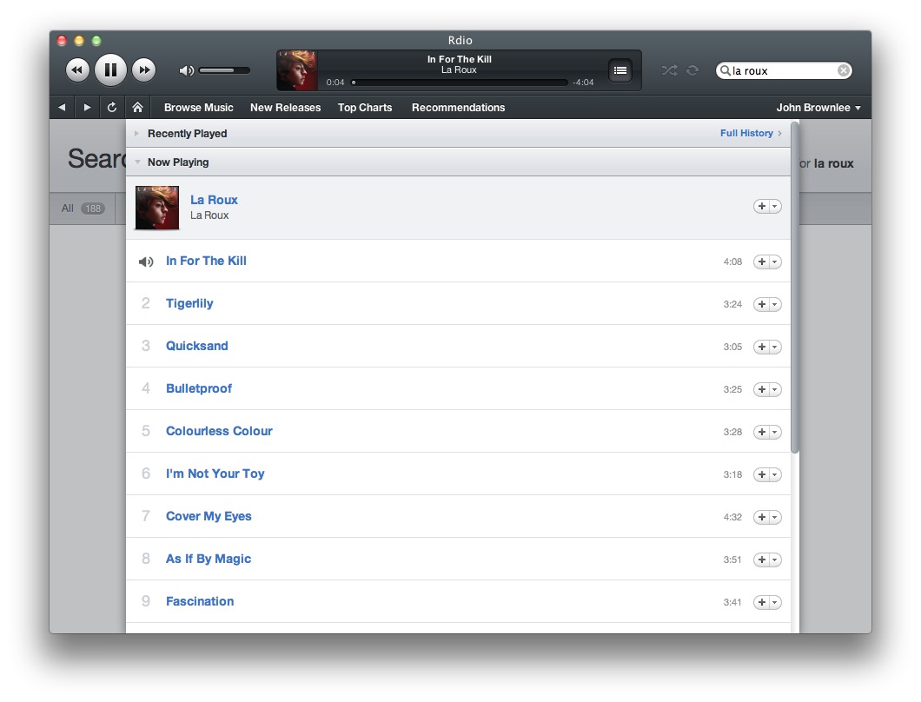
Task: Play Tigerlily
Action: click(x=189, y=304)
